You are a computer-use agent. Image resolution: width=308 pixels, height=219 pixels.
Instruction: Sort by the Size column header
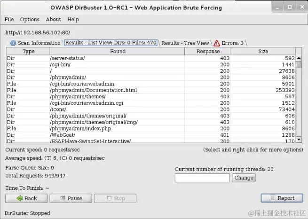(x=263, y=51)
